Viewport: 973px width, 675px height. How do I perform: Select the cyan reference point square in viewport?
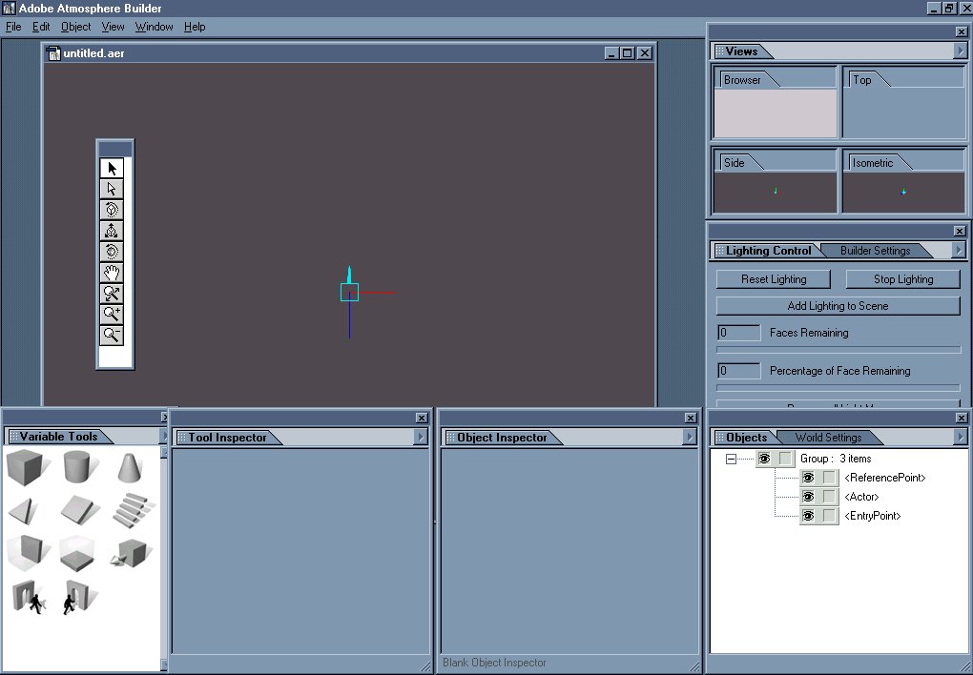[x=349, y=292]
